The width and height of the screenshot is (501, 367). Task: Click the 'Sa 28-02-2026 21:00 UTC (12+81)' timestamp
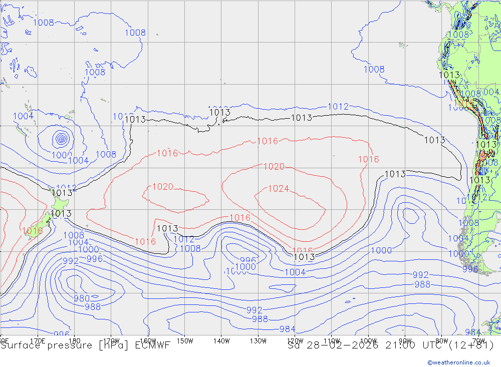390,345
